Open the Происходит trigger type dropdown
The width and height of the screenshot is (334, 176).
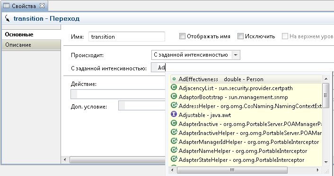(236, 55)
